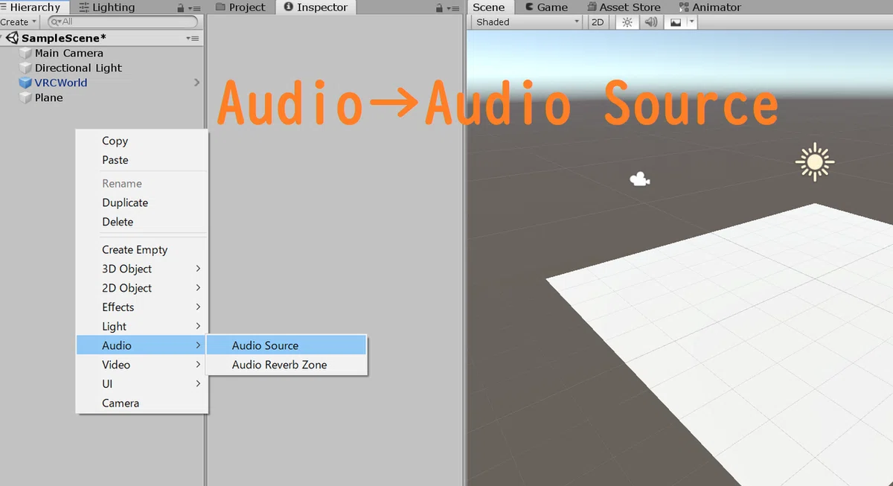Choose Camera in context menu
The height and width of the screenshot is (486, 893).
point(142,403)
